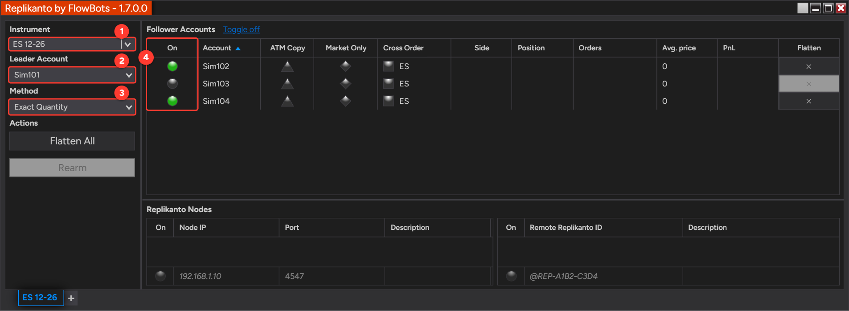Open the Instrument ES 12-26 dropdown arrow
Image resolution: width=849 pixels, height=311 pixels.
coord(127,44)
